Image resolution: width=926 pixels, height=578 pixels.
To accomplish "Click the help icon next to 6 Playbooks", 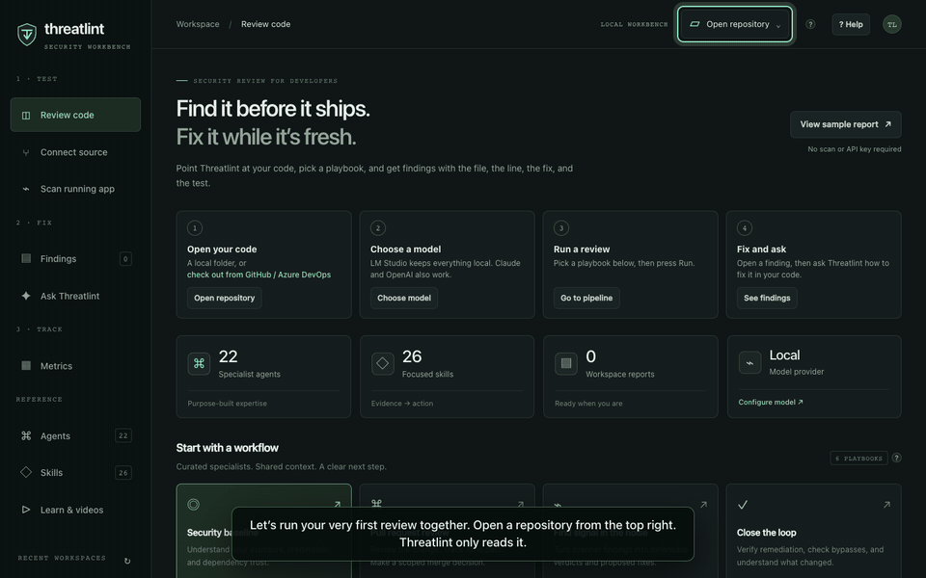I will [x=896, y=458].
